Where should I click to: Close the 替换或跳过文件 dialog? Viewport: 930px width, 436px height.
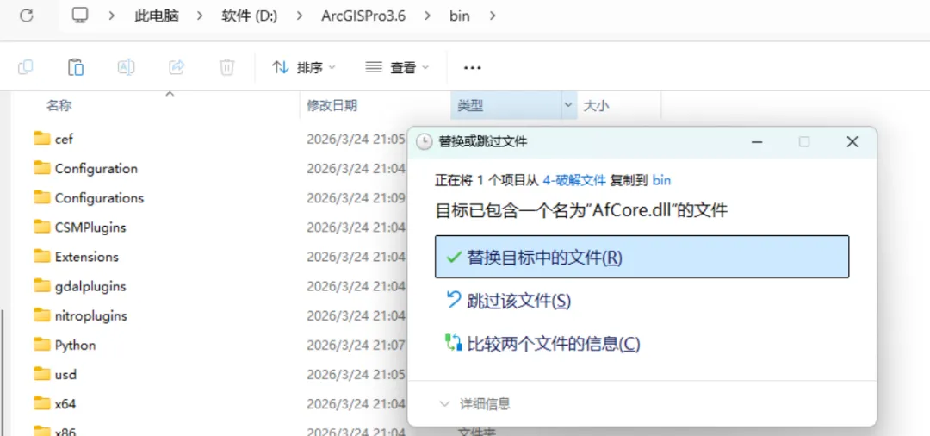pyautogui.click(x=852, y=142)
